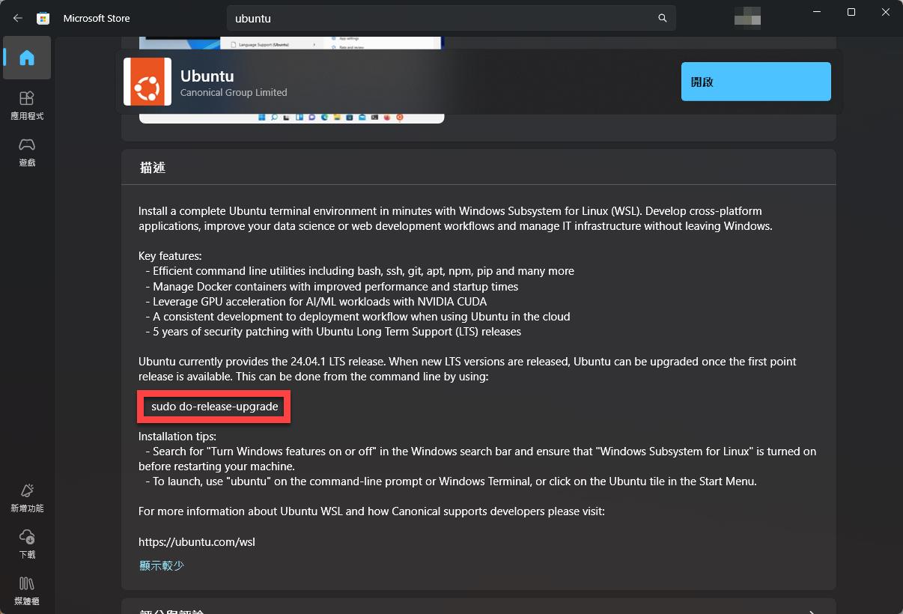Open the user profile avatar
The image size is (903, 614).
tap(747, 17)
